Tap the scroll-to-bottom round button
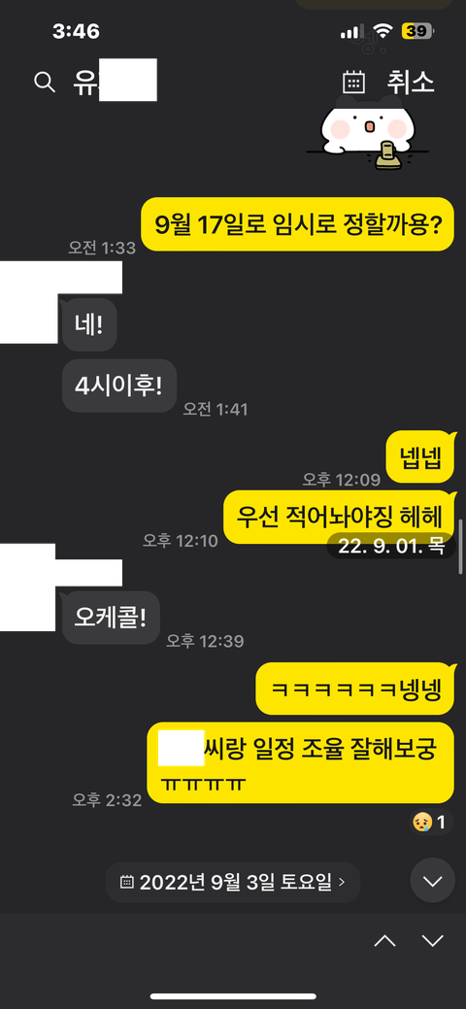 pyautogui.click(x=433, y=880)
